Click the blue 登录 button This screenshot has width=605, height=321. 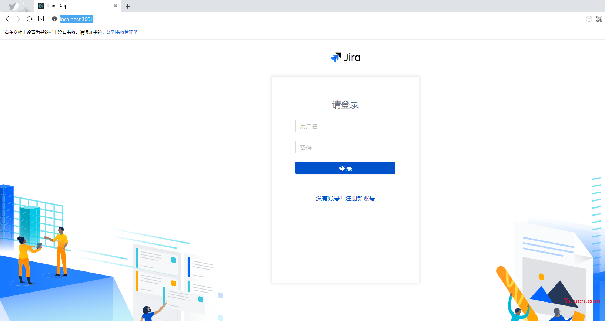(x=345, y=168)
